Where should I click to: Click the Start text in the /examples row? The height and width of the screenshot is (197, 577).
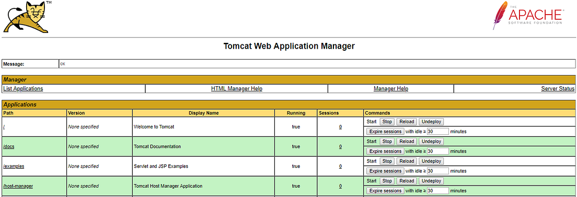(x=372, y=161)
